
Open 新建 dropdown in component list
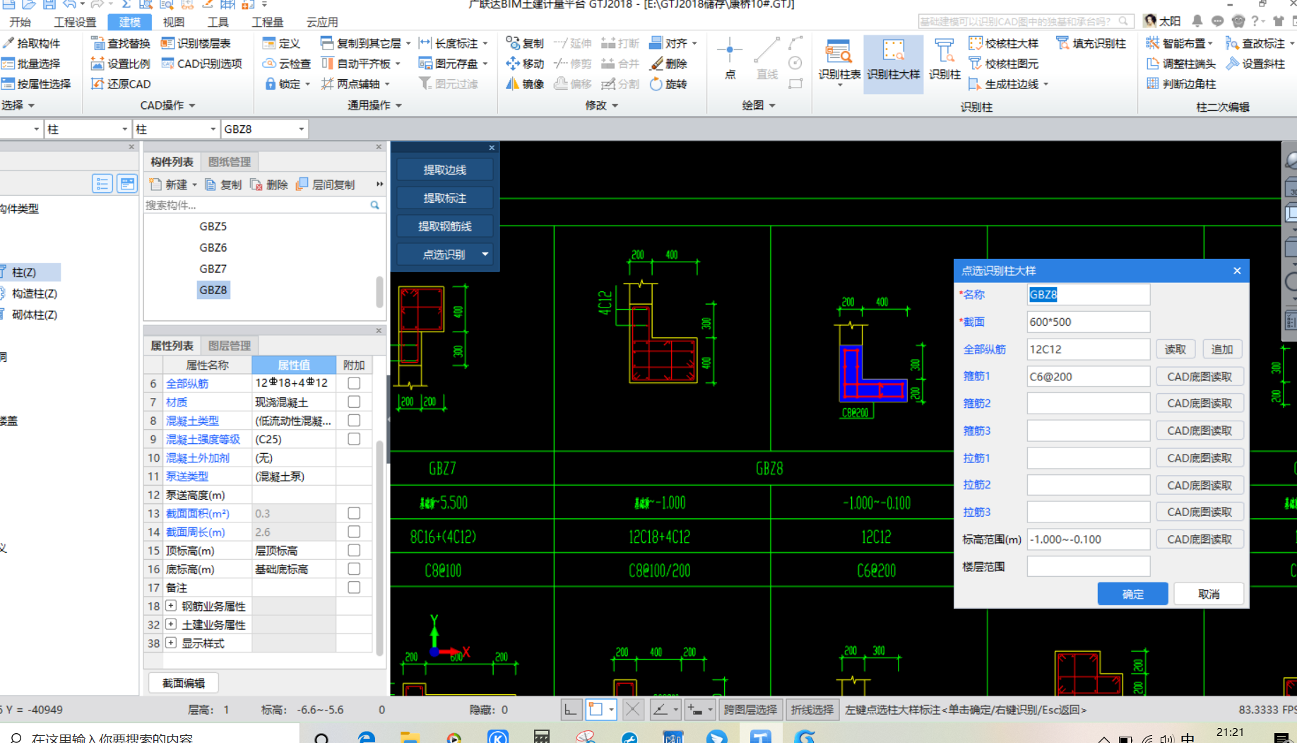tap(194, 185)
